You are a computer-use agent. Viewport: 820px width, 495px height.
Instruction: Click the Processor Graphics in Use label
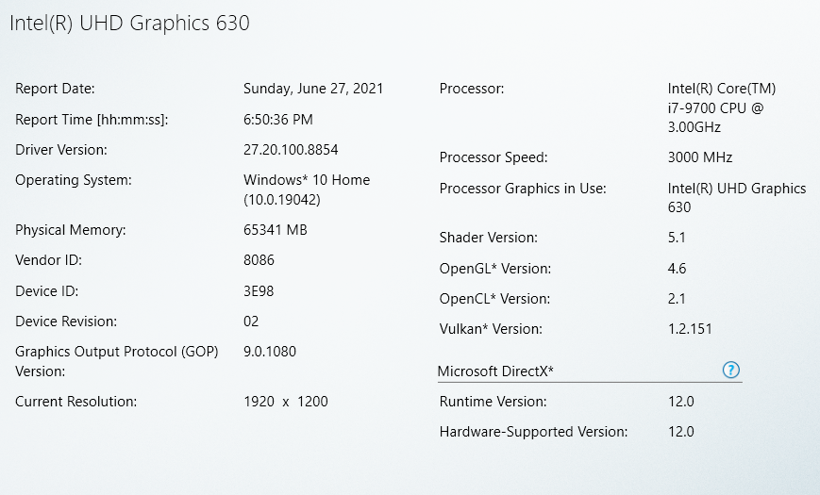point(523,189)
